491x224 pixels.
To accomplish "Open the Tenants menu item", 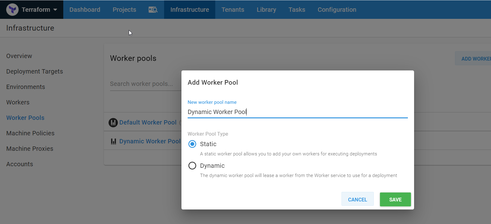I will click(x=233, y=10).
